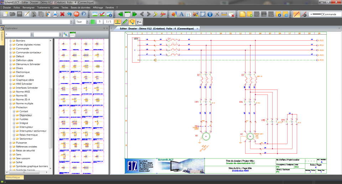The image size is (342, 184).
Task: Click the red STOP sign icon
Action: click(76, 14)
